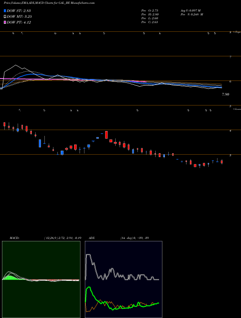Click the MACD panel heading
This screenshot has height=318, width=241.
[x=14, y=238]
